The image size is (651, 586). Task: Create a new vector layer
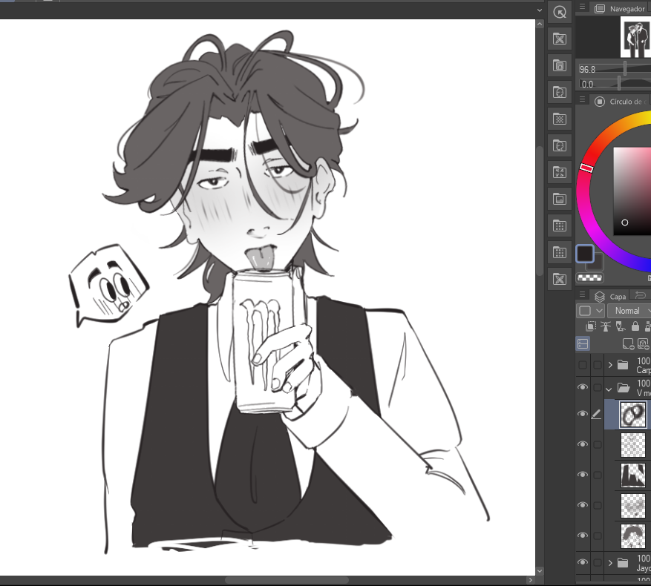(x=643, y=344)
